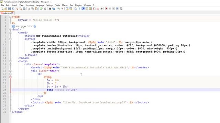
Task: Click the facebook.com/freelancerrony33 footer string
Action: [102, 102]
